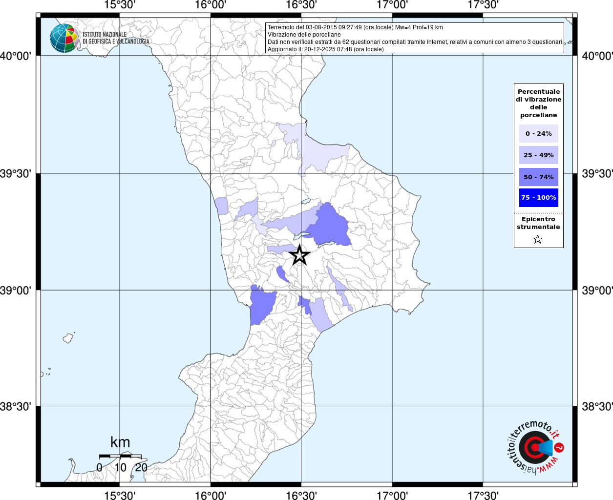Click the 'Percentuale di vibrazione delle porcellane' legend heading
Screen dimensions: 613x500
tap(539, 104)
